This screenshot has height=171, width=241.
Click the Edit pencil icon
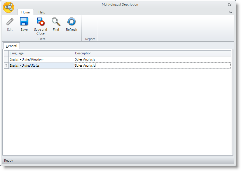(x=10, y=22)
